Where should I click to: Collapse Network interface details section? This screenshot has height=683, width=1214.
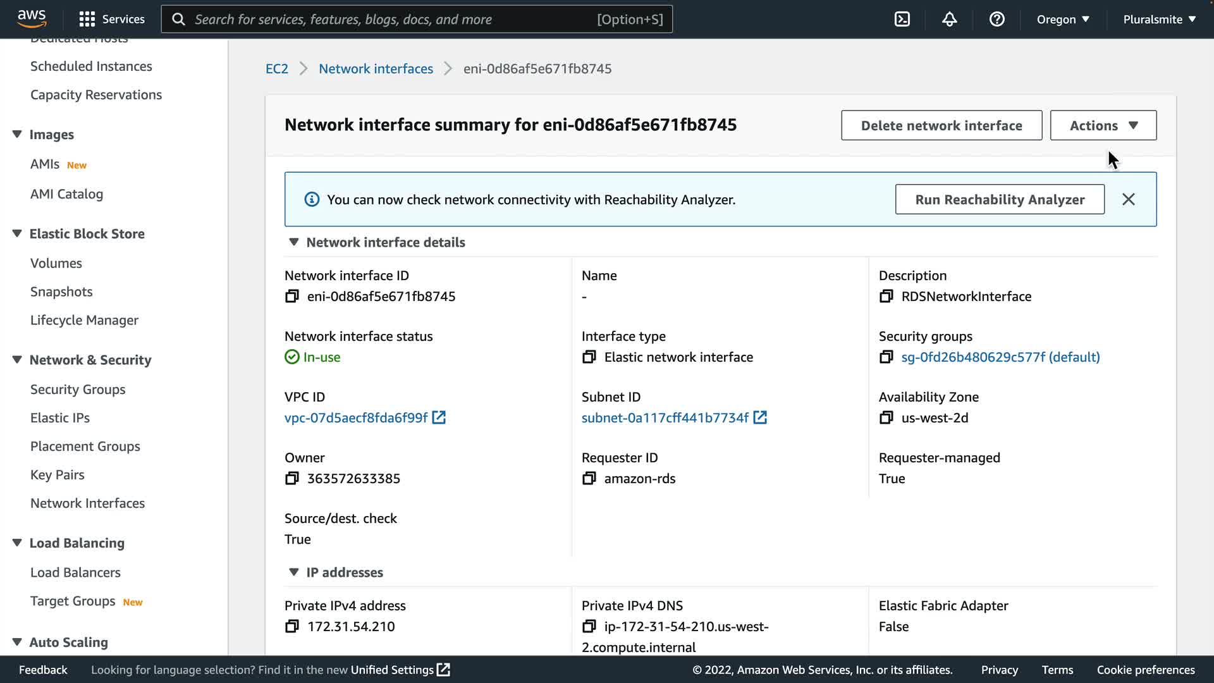(x=293, y=242)
